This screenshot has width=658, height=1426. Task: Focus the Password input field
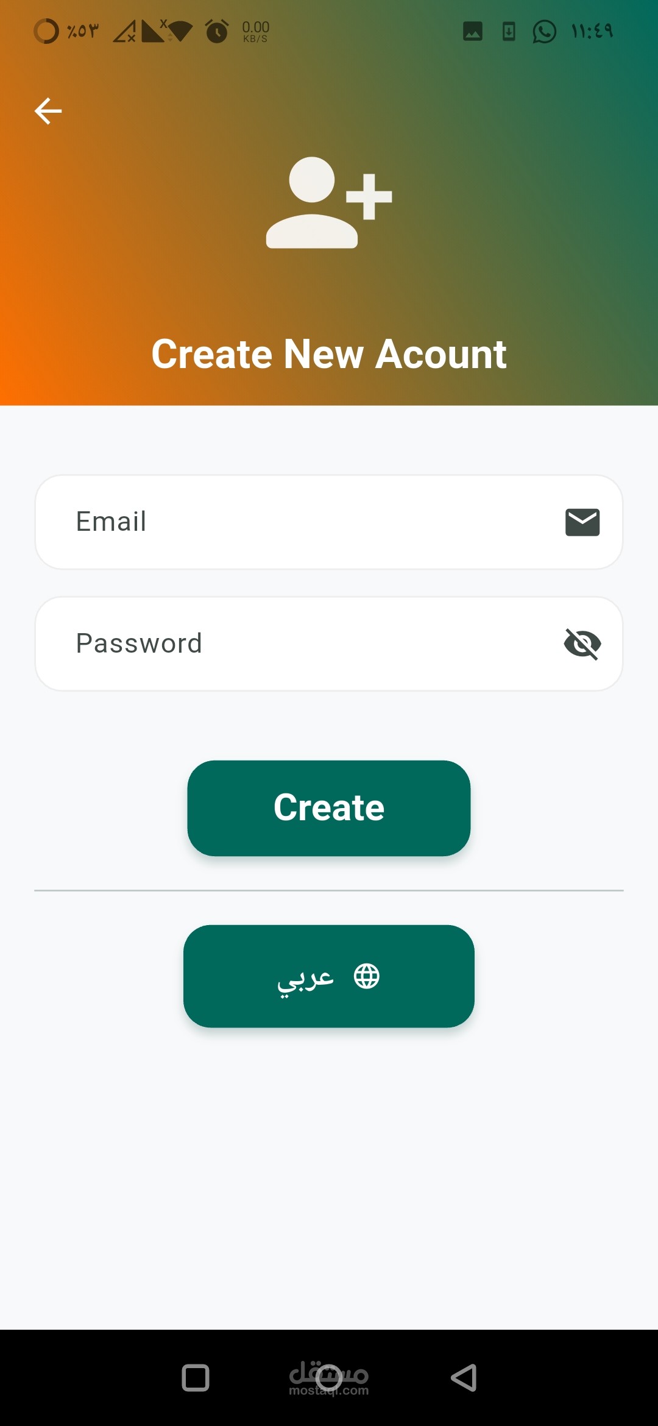(329, 644)
